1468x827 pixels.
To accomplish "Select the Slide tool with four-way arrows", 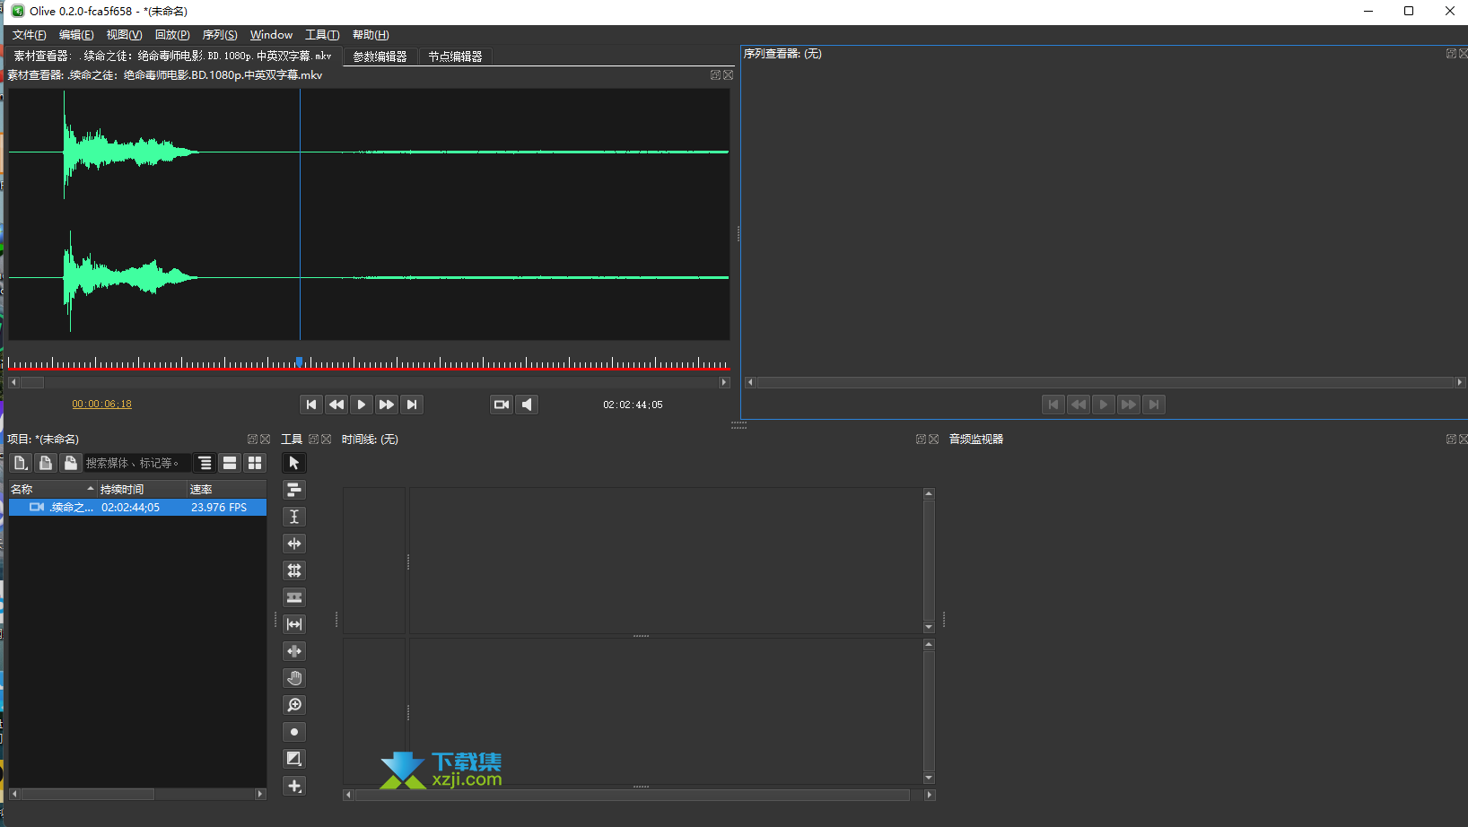I will click(293, 651).
